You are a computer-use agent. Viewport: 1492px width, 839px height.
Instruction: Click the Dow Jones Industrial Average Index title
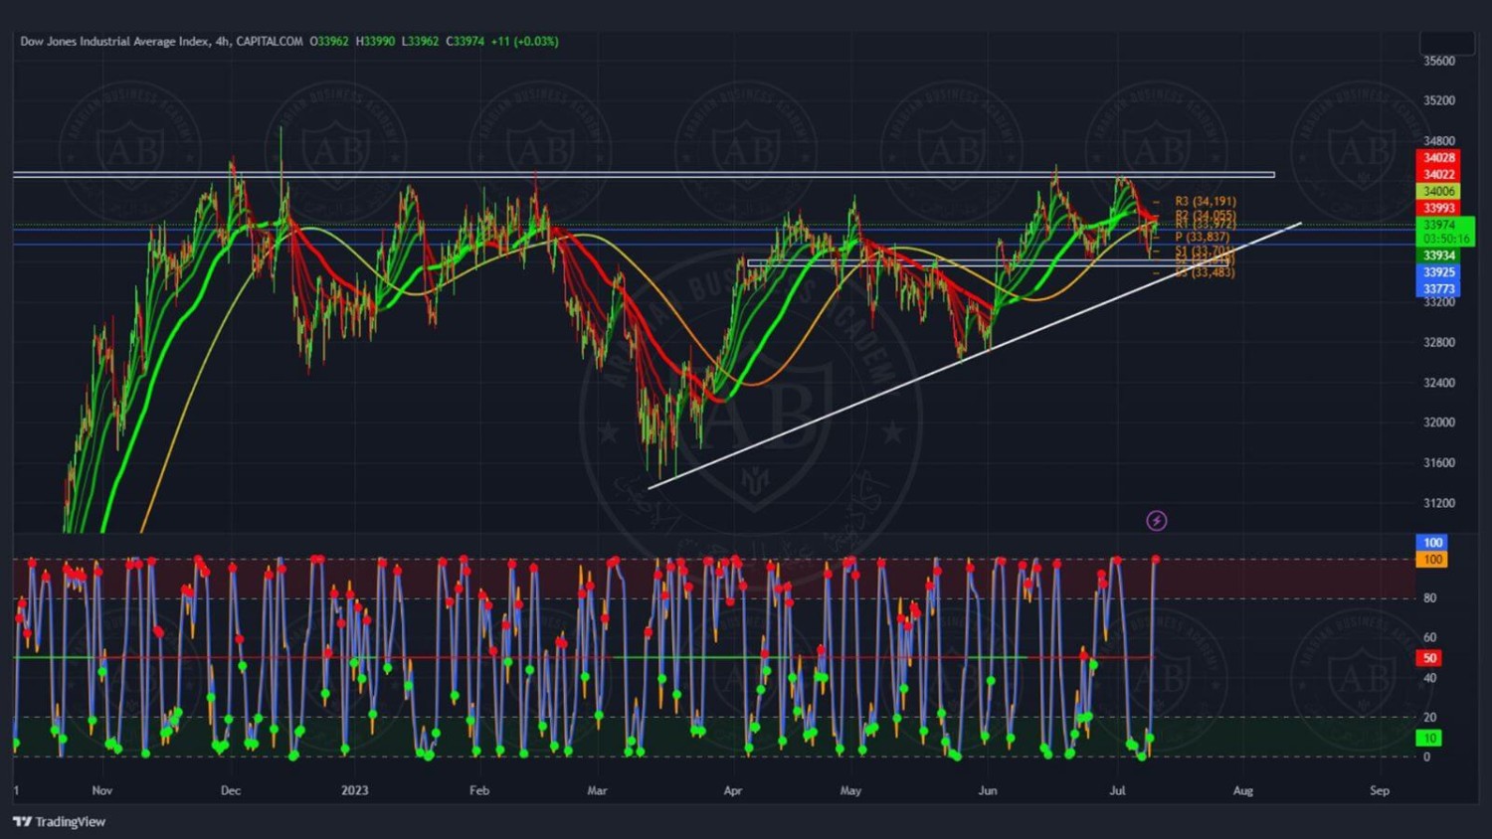114,41
